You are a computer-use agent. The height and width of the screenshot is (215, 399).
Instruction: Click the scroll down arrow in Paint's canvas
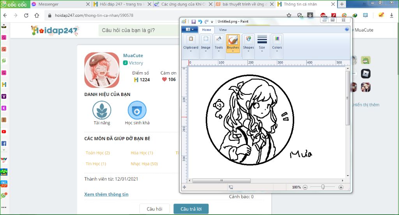pos(348,176)
